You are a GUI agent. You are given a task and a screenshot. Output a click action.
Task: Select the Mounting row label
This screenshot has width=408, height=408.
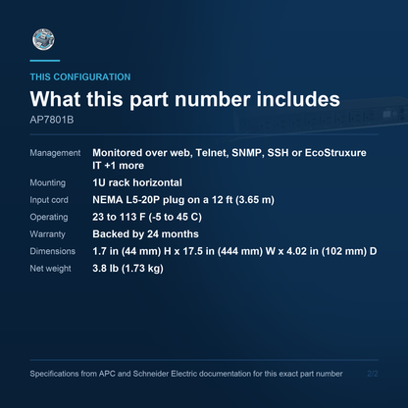pyautogui.click(x=48, y=182)
